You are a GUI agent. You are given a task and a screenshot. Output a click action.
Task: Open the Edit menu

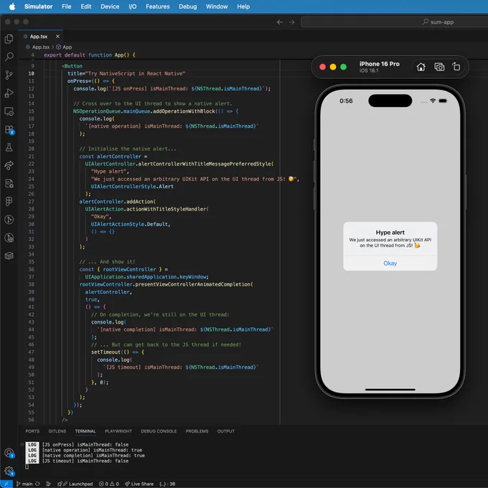tap(86, 6)
